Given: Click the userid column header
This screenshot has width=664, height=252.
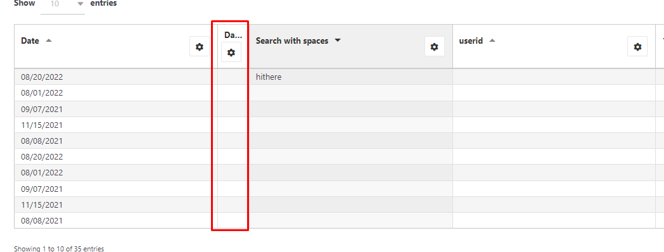Looking at the screenshot, I should 471,41.
